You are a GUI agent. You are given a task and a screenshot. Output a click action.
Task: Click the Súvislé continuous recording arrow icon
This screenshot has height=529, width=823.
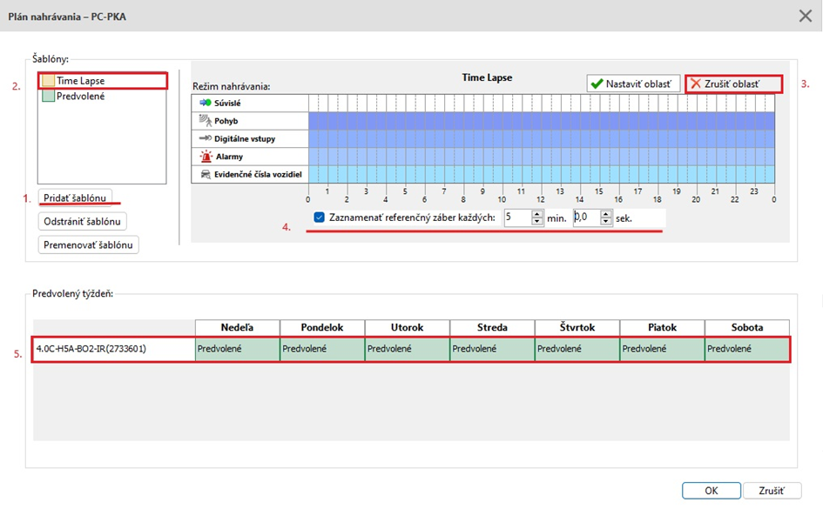(206, 104)
